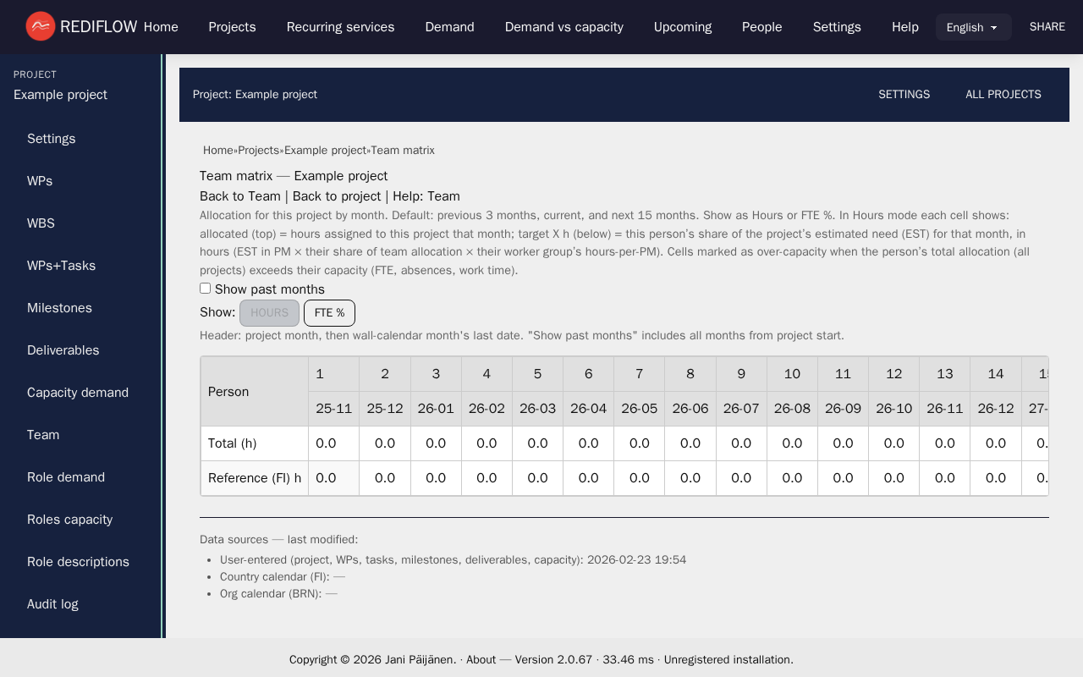Open the Help: Team link

tap(426, 196)
